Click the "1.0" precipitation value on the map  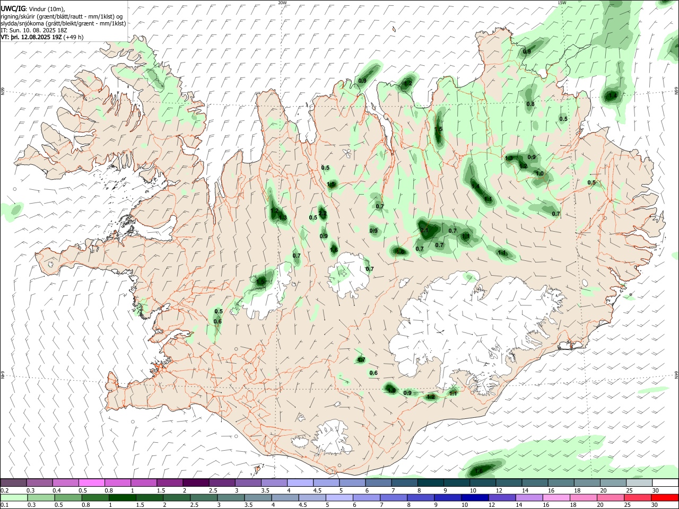[539, 173]
